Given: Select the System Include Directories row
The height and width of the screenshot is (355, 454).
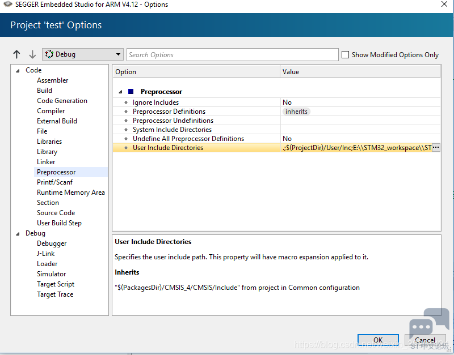Looking at the screenshot, I should [276, 130].
